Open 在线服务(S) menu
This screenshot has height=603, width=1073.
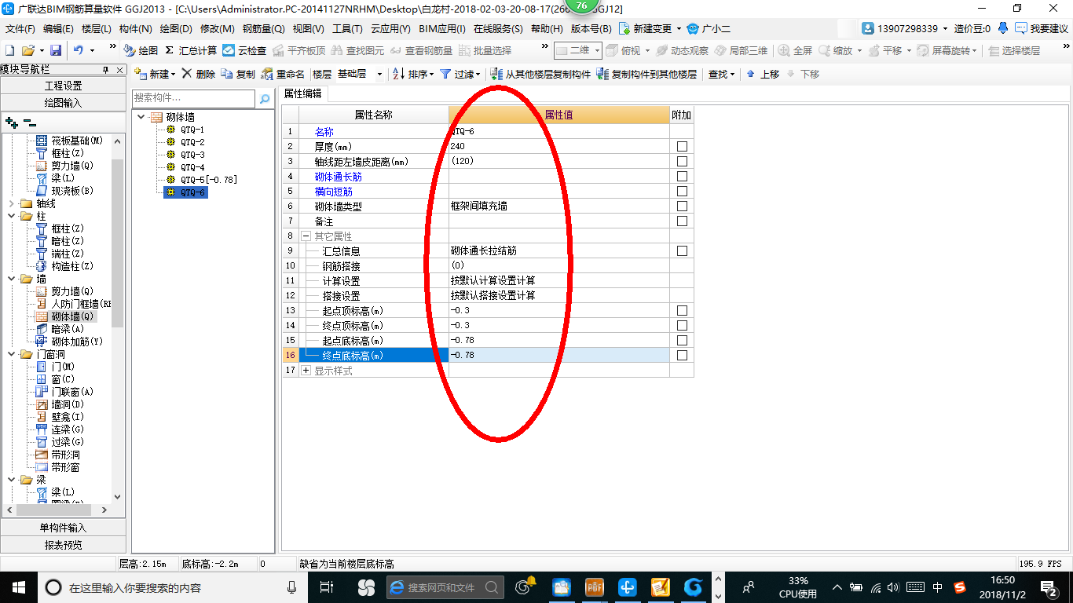tap(498, 29)
